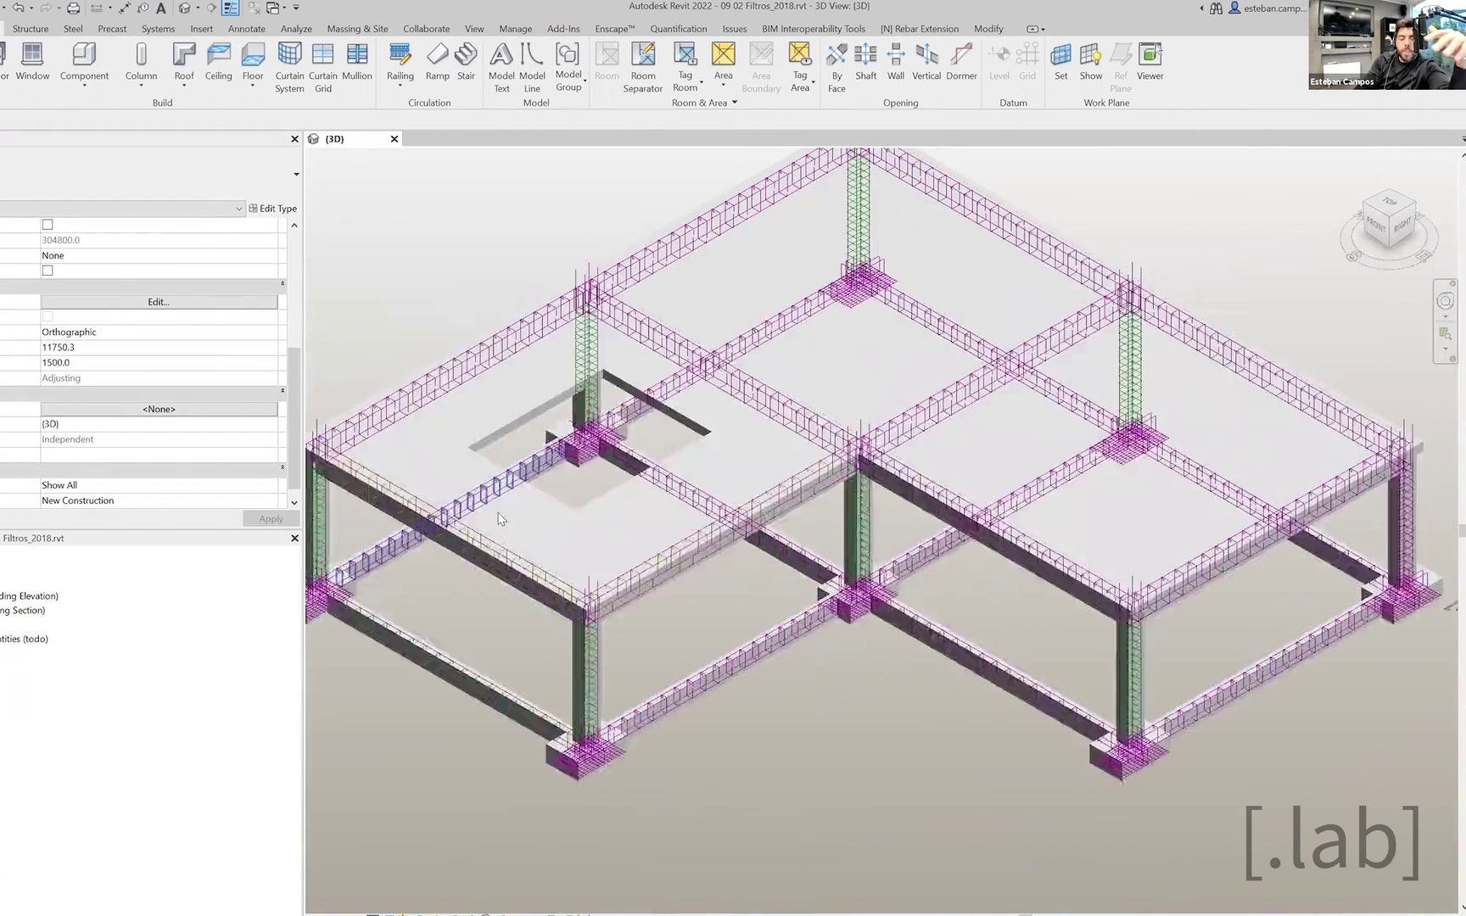Toggle the checkbox below the None field
The image size is (1466, 916).
point(48,271)
